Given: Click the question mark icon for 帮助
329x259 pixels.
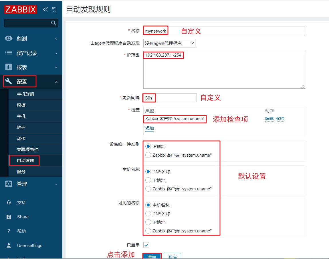Looking at the screenshot, I should tap(9, 231).
